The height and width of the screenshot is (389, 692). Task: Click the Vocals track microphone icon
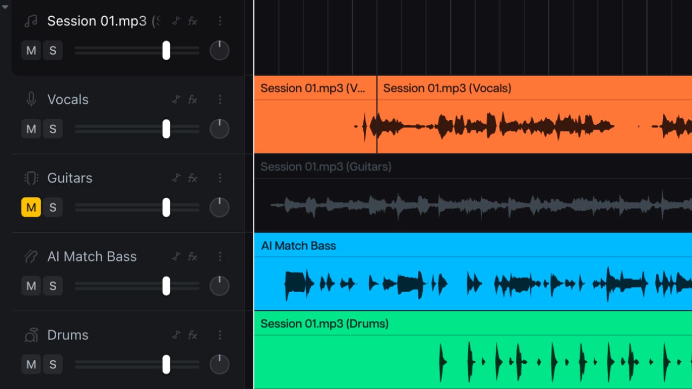(31, 99)
